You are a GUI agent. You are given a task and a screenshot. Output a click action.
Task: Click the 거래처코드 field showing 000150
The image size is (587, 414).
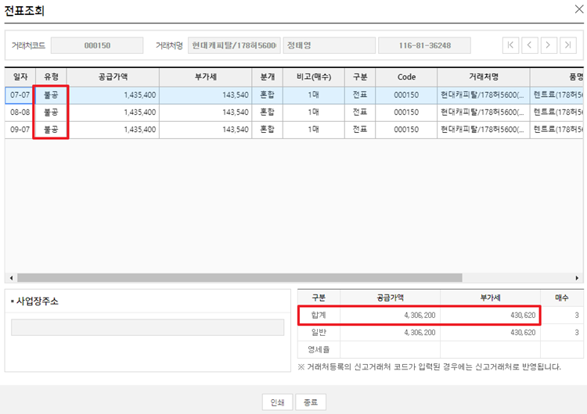pyautogui.click(x=97, y=45)
